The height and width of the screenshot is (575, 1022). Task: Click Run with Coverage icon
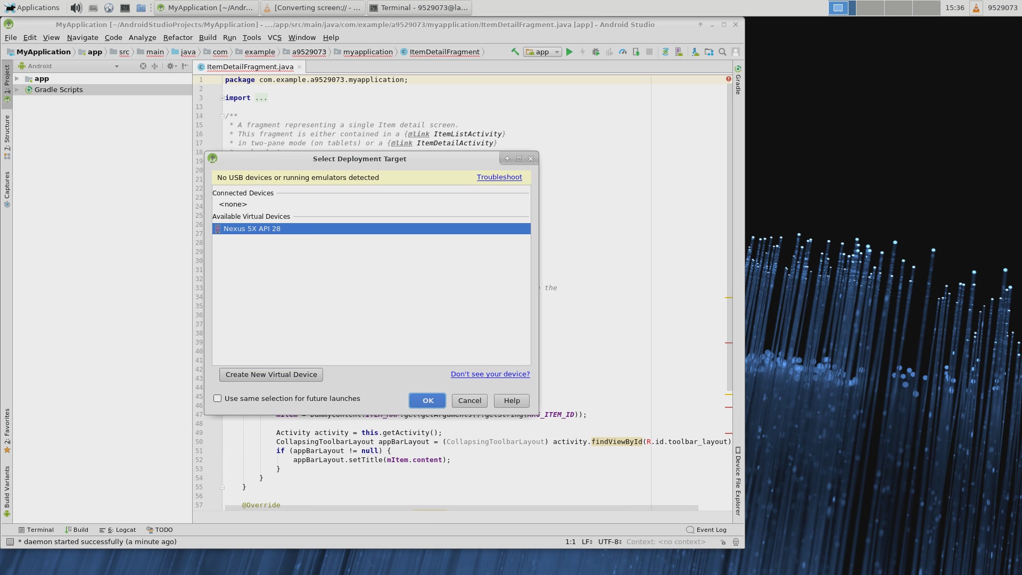click(609, 52)
